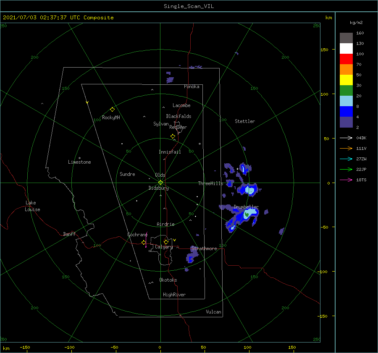The image size is (378, 353).
Task: Click the yellow diamond marker below Cochrane
Action: coord(144,243)
